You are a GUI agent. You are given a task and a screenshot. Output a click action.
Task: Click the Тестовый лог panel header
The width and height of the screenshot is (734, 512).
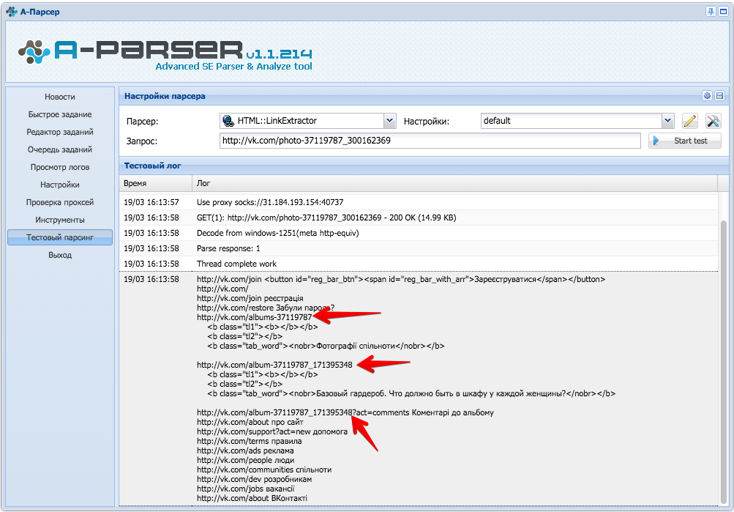(424, 166)
